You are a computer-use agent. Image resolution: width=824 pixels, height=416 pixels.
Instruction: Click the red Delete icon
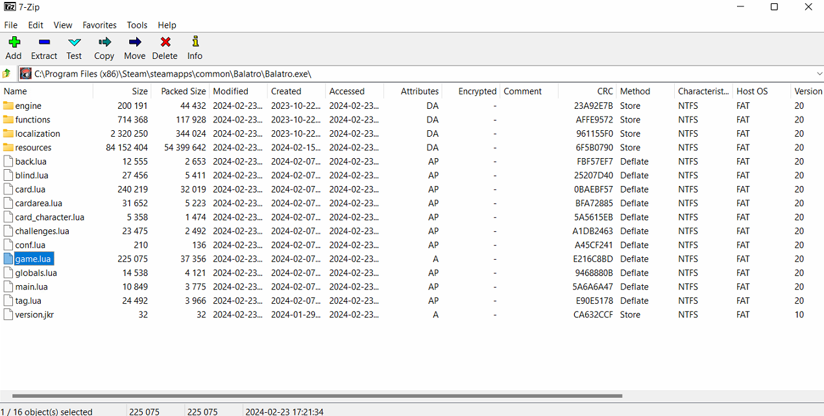[165, 43]
